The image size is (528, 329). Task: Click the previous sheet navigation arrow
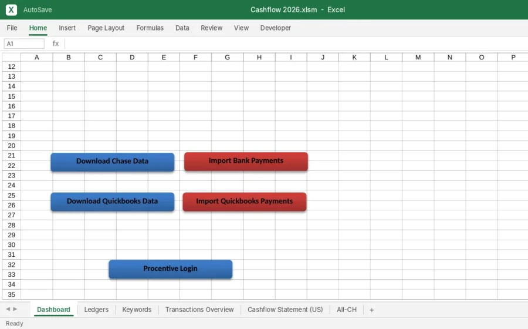pyautogui.click(x=8, y=309)
